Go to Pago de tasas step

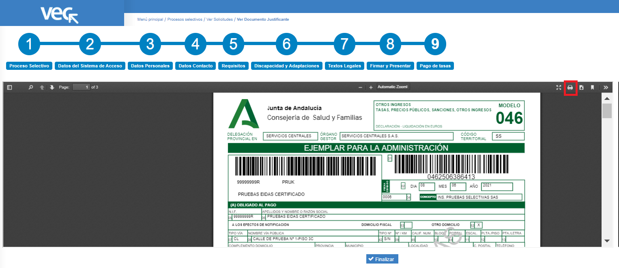435,66
